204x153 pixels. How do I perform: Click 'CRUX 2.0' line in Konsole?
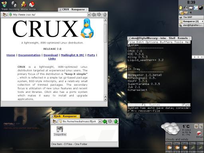pos(135,51)
